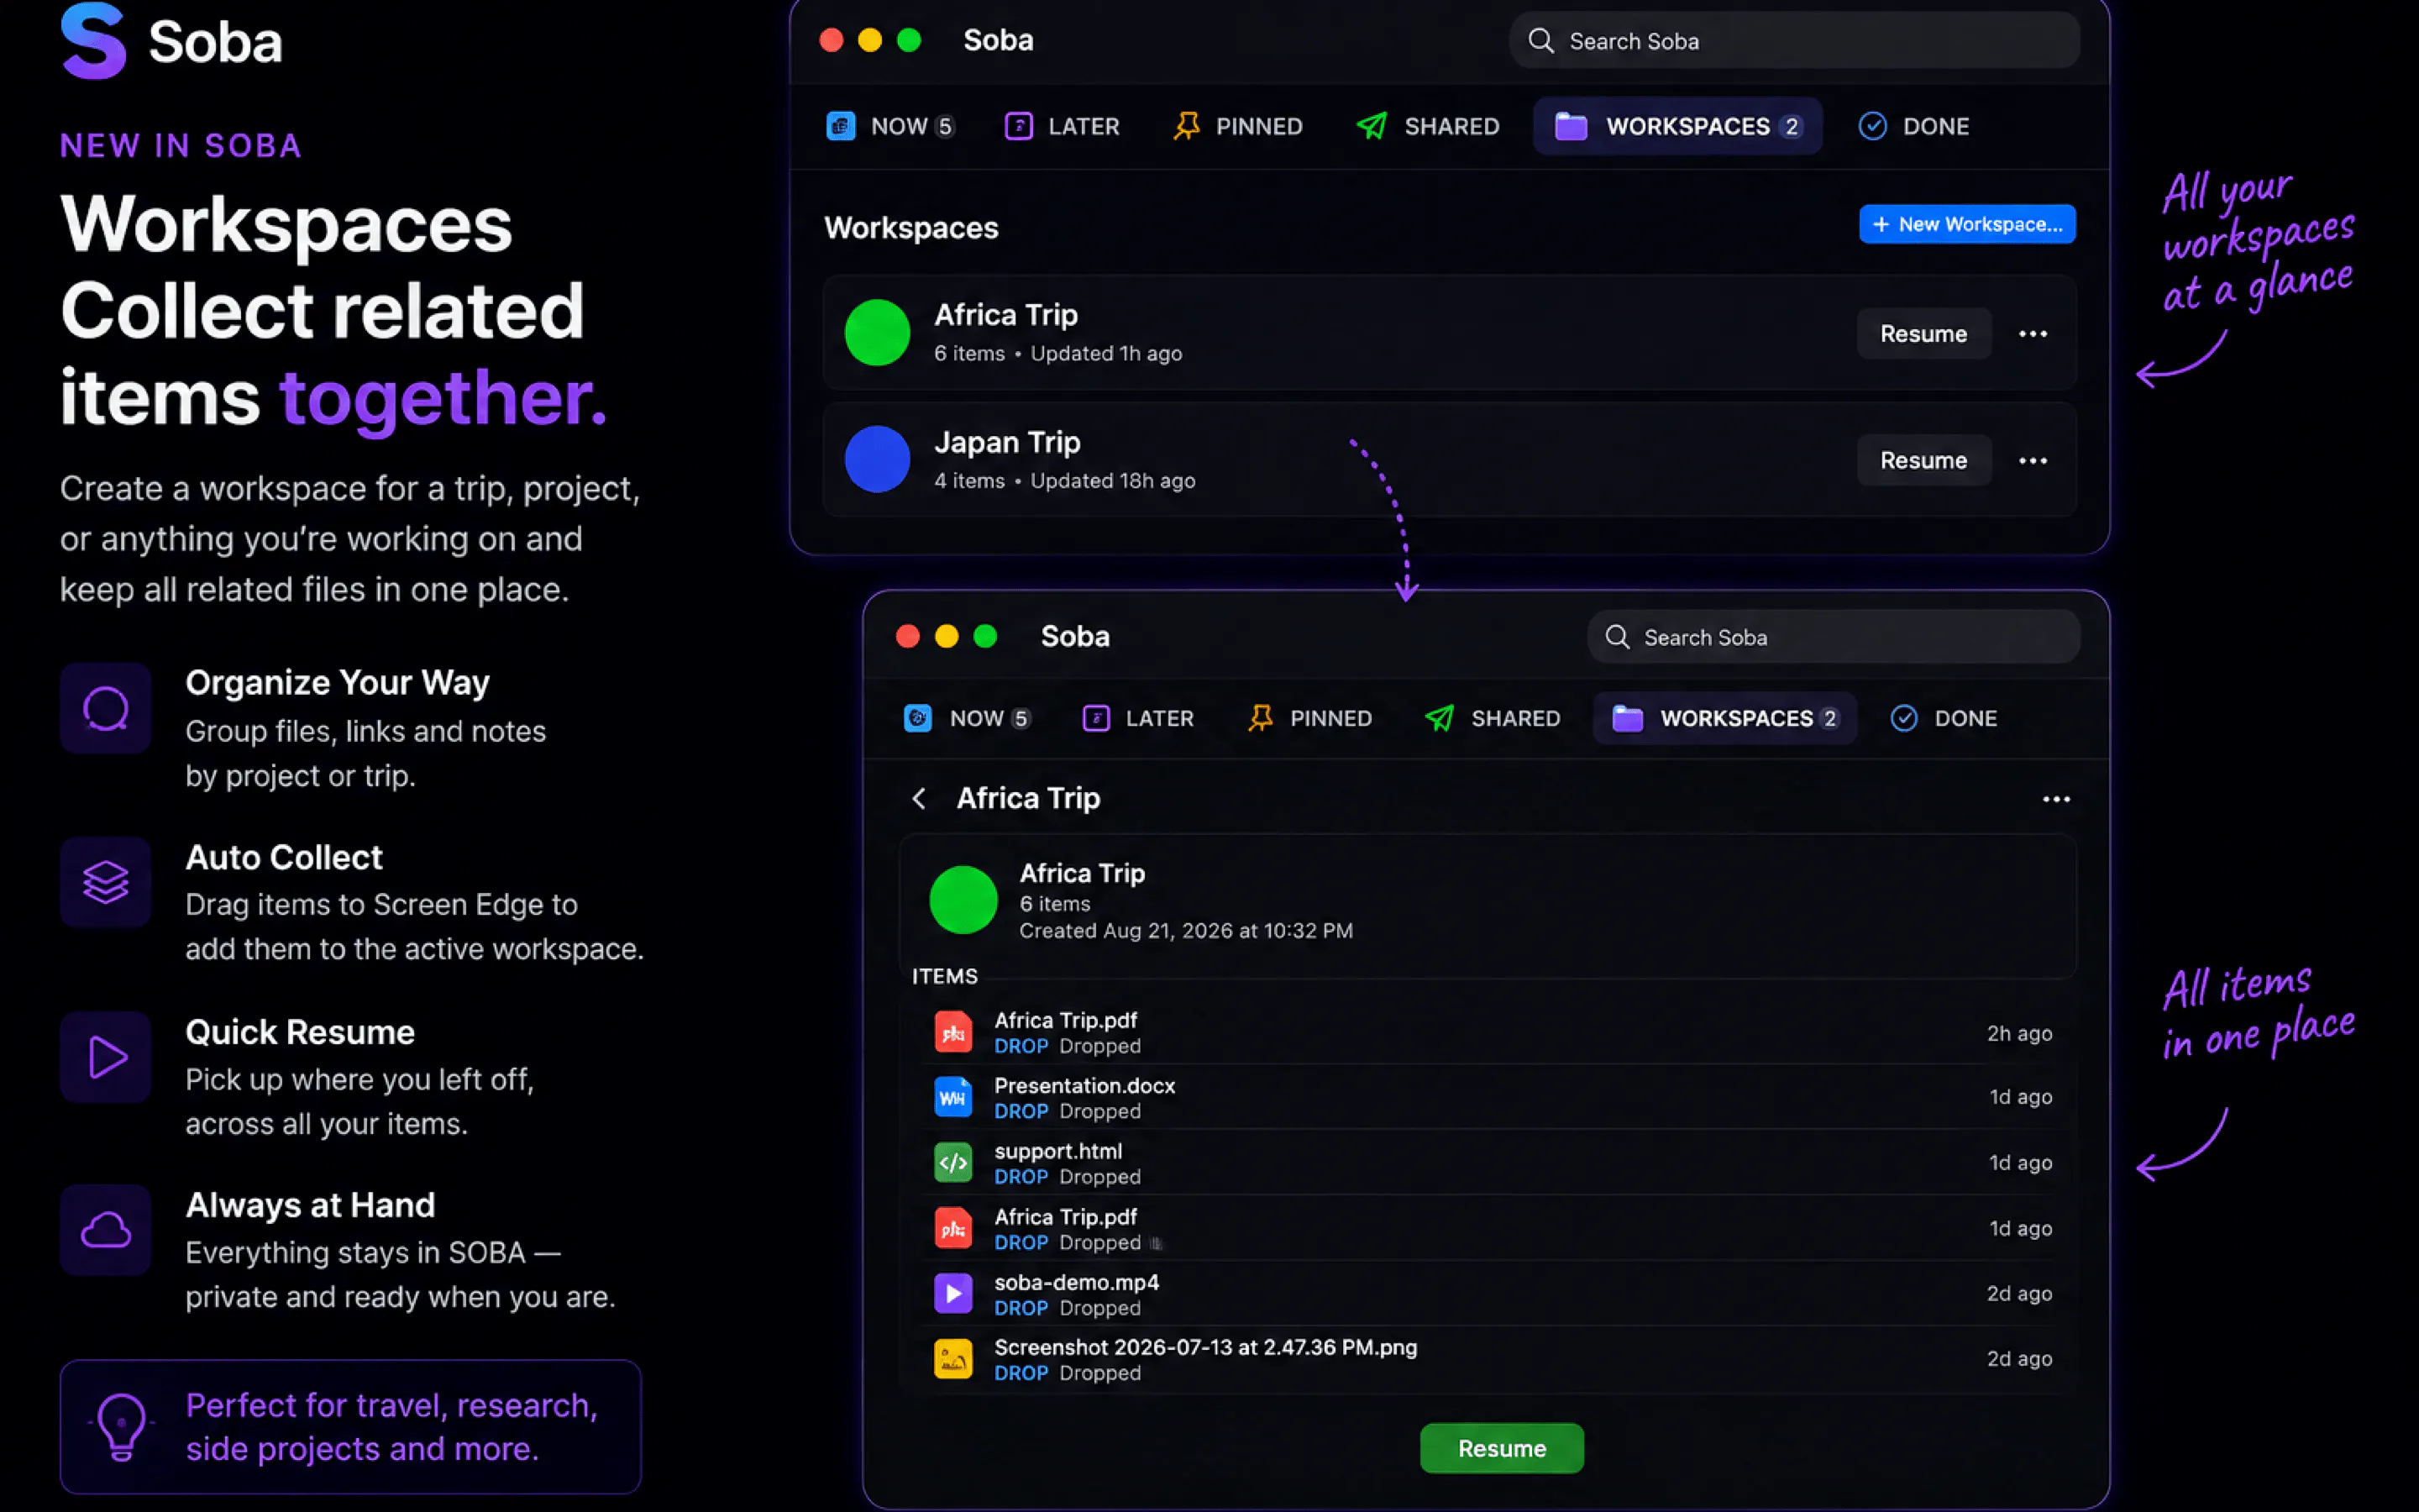
Task: Click the PDF icon of Africa Trip.pdf dropped 2h ago
Action: (952, 1032)
